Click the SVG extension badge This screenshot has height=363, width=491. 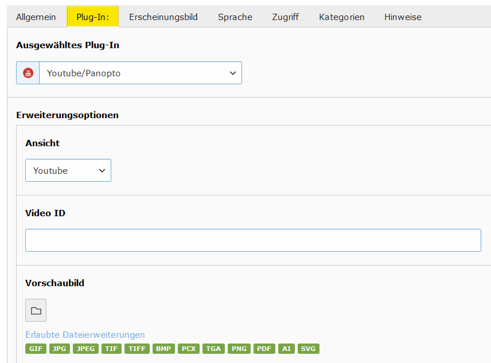tap(309, 349)
